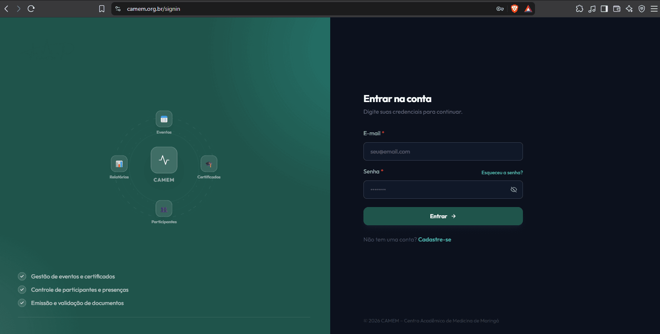Reload the page
The width and height of the screenshot is (660, 334).
pos(31,9)
